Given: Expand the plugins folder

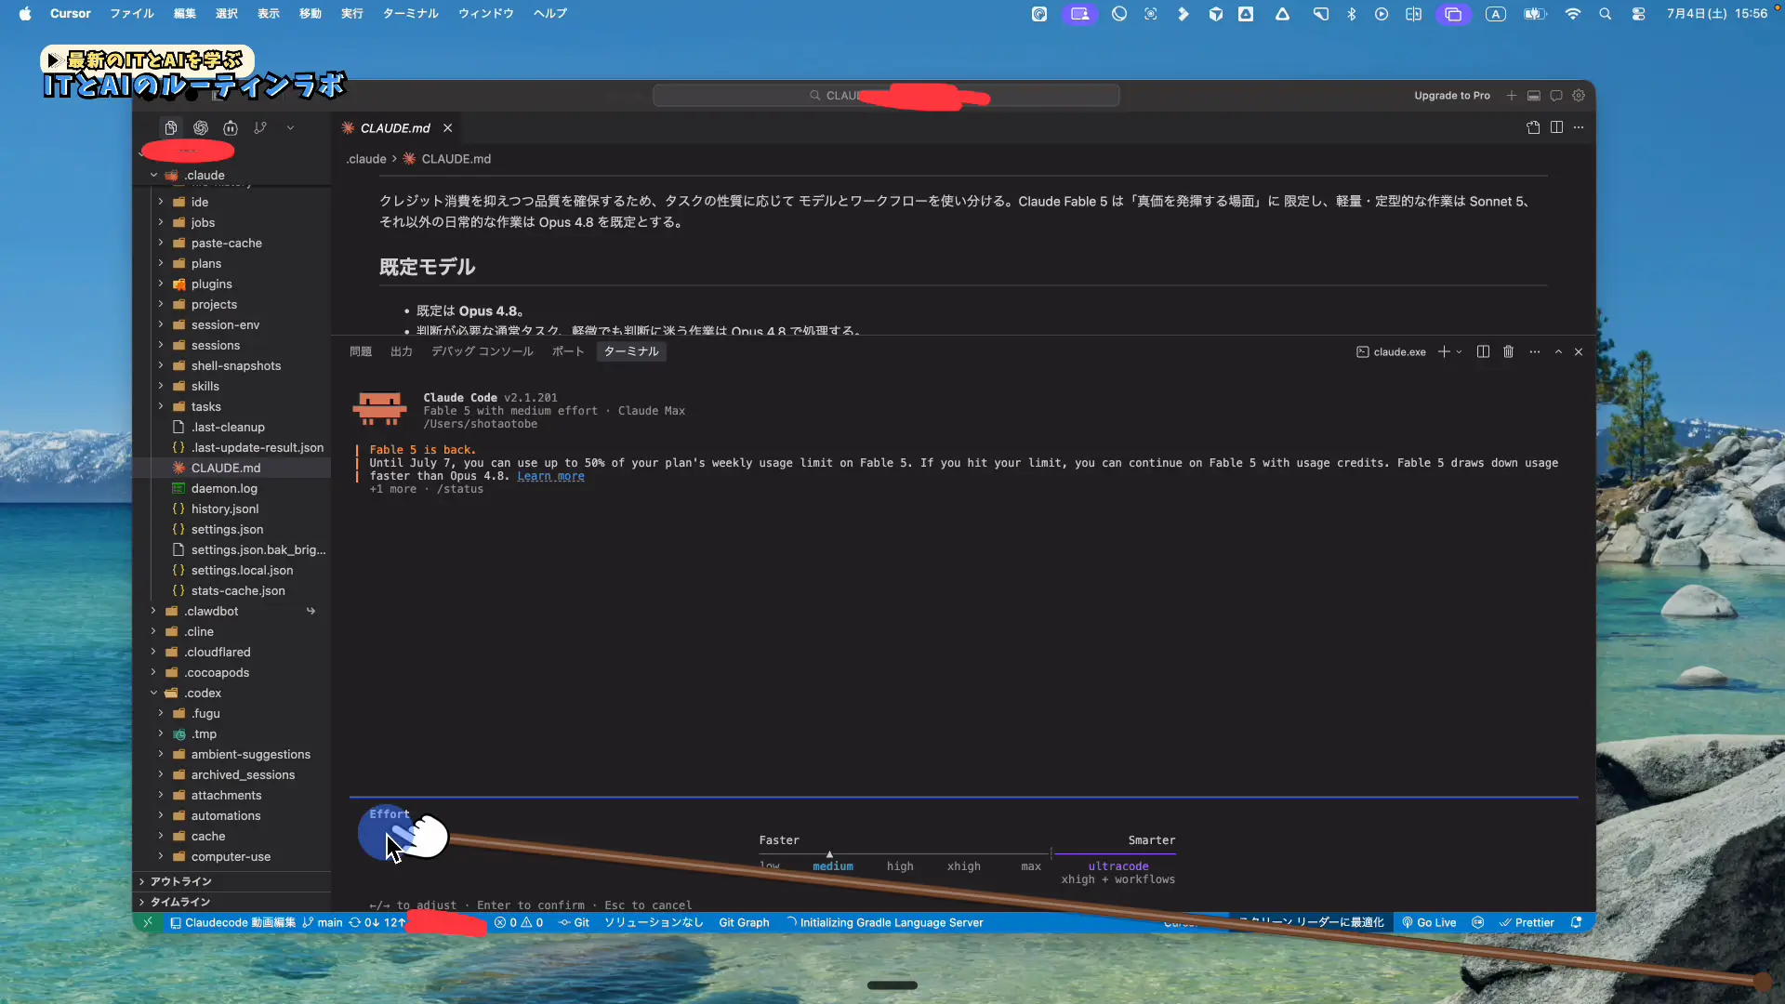Looking at the screenshot, I should pyautogui.click(x=161, y=284).
